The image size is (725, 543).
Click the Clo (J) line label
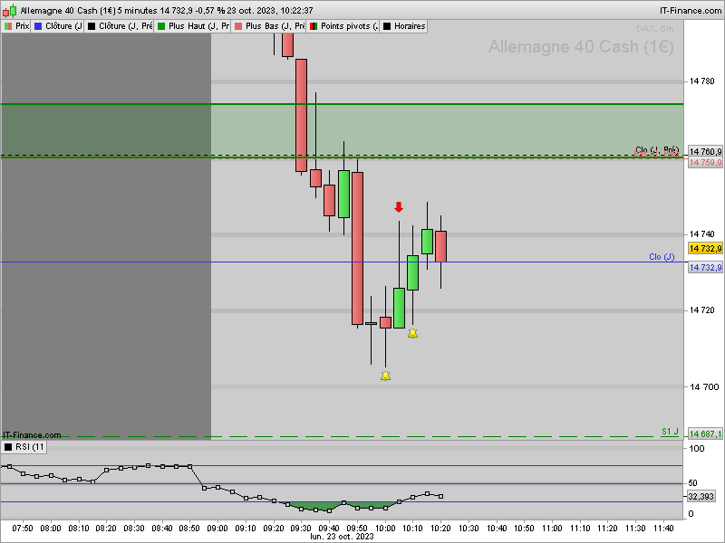click(662, 257)
